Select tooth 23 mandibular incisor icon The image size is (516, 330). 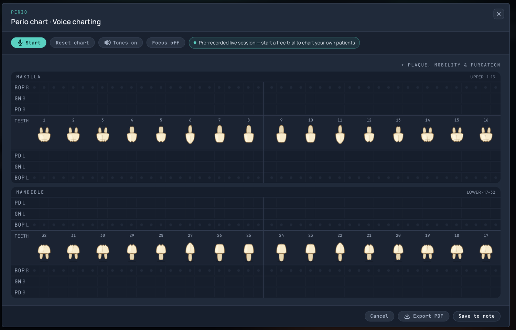click(x=311, y=252)
